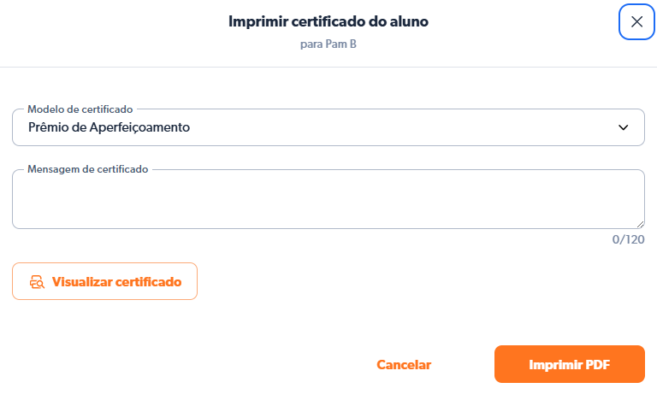Click the 'Modelo de certificado' field label
Viewport: 657px width, 400px height.
pos(80,109)
